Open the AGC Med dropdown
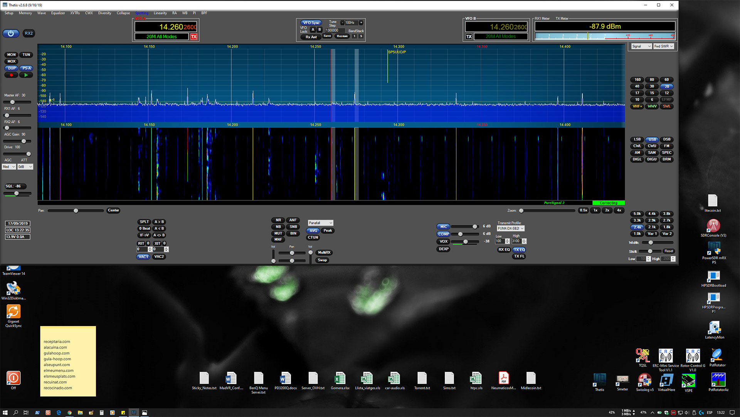Image resolution: width=740 pixels, height=417 pixels. coord(9,167)
